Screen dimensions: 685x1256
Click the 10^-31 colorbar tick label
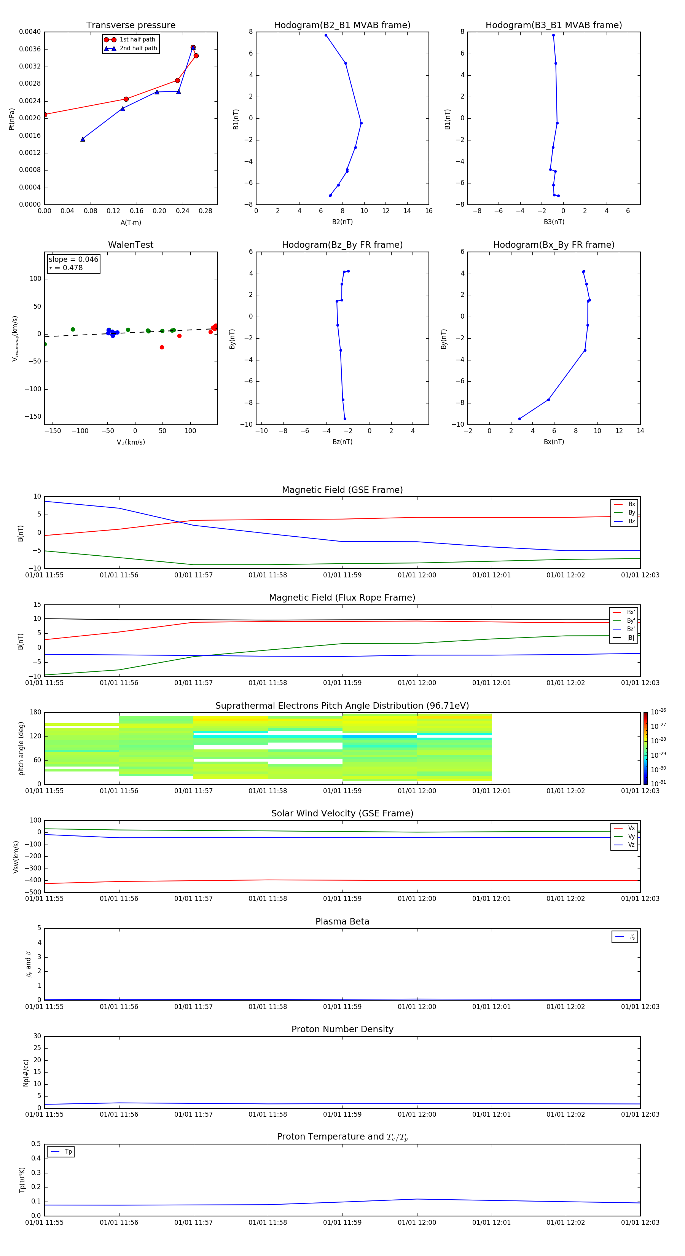click(659, 784)
